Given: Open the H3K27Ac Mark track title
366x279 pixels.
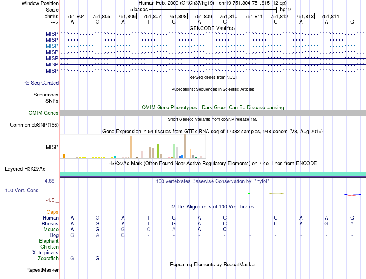Looking at the screenshot, I should point(213,164).
